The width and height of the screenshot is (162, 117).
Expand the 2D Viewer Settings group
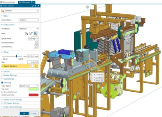[x=2, y=103]
